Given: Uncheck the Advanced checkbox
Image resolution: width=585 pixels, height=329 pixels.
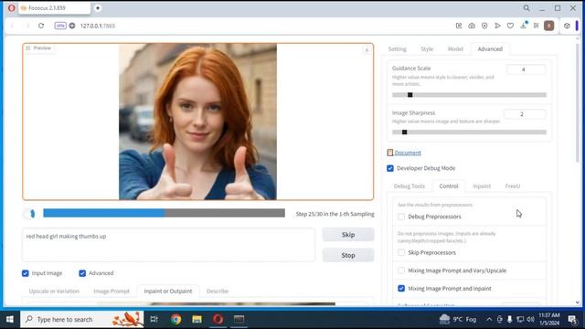Looking at the screenshot, I should coord(82,273).
